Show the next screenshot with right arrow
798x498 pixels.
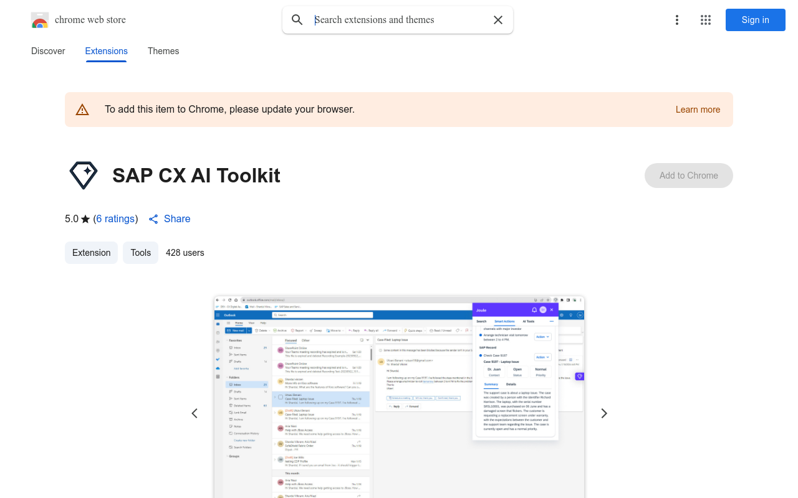(x=603, y=413)
